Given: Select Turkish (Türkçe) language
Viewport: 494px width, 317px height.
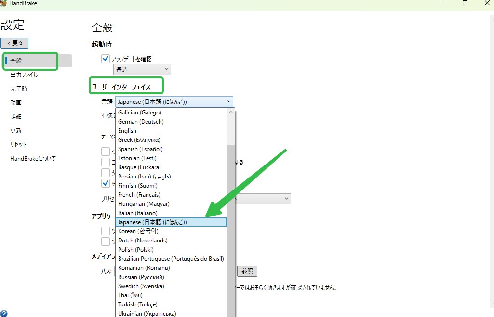Looking at the screenshot, I should coord(171,304).
